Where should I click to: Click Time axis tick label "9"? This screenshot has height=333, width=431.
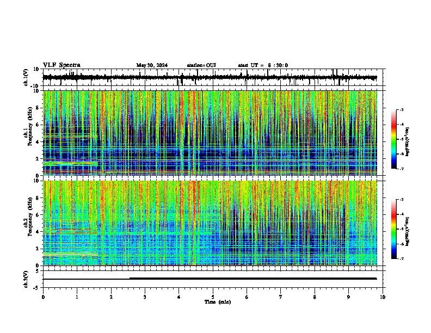[x=348, y=297]
